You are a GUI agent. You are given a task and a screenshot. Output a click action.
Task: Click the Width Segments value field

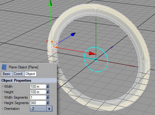tap(38, 97)
